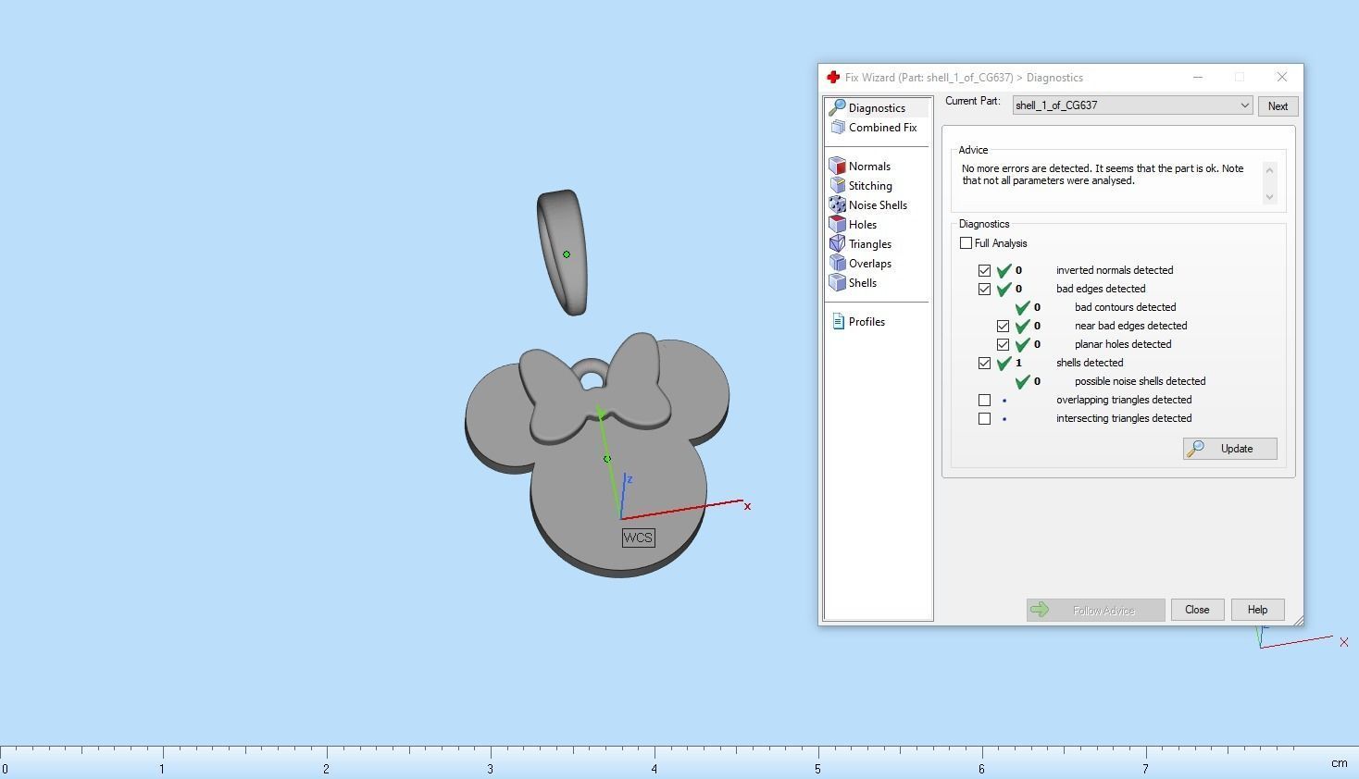The width and height of the screenshot is (1359, 779).
Task: Uncheck shells detected checkbox
Action: click(985, 364)
